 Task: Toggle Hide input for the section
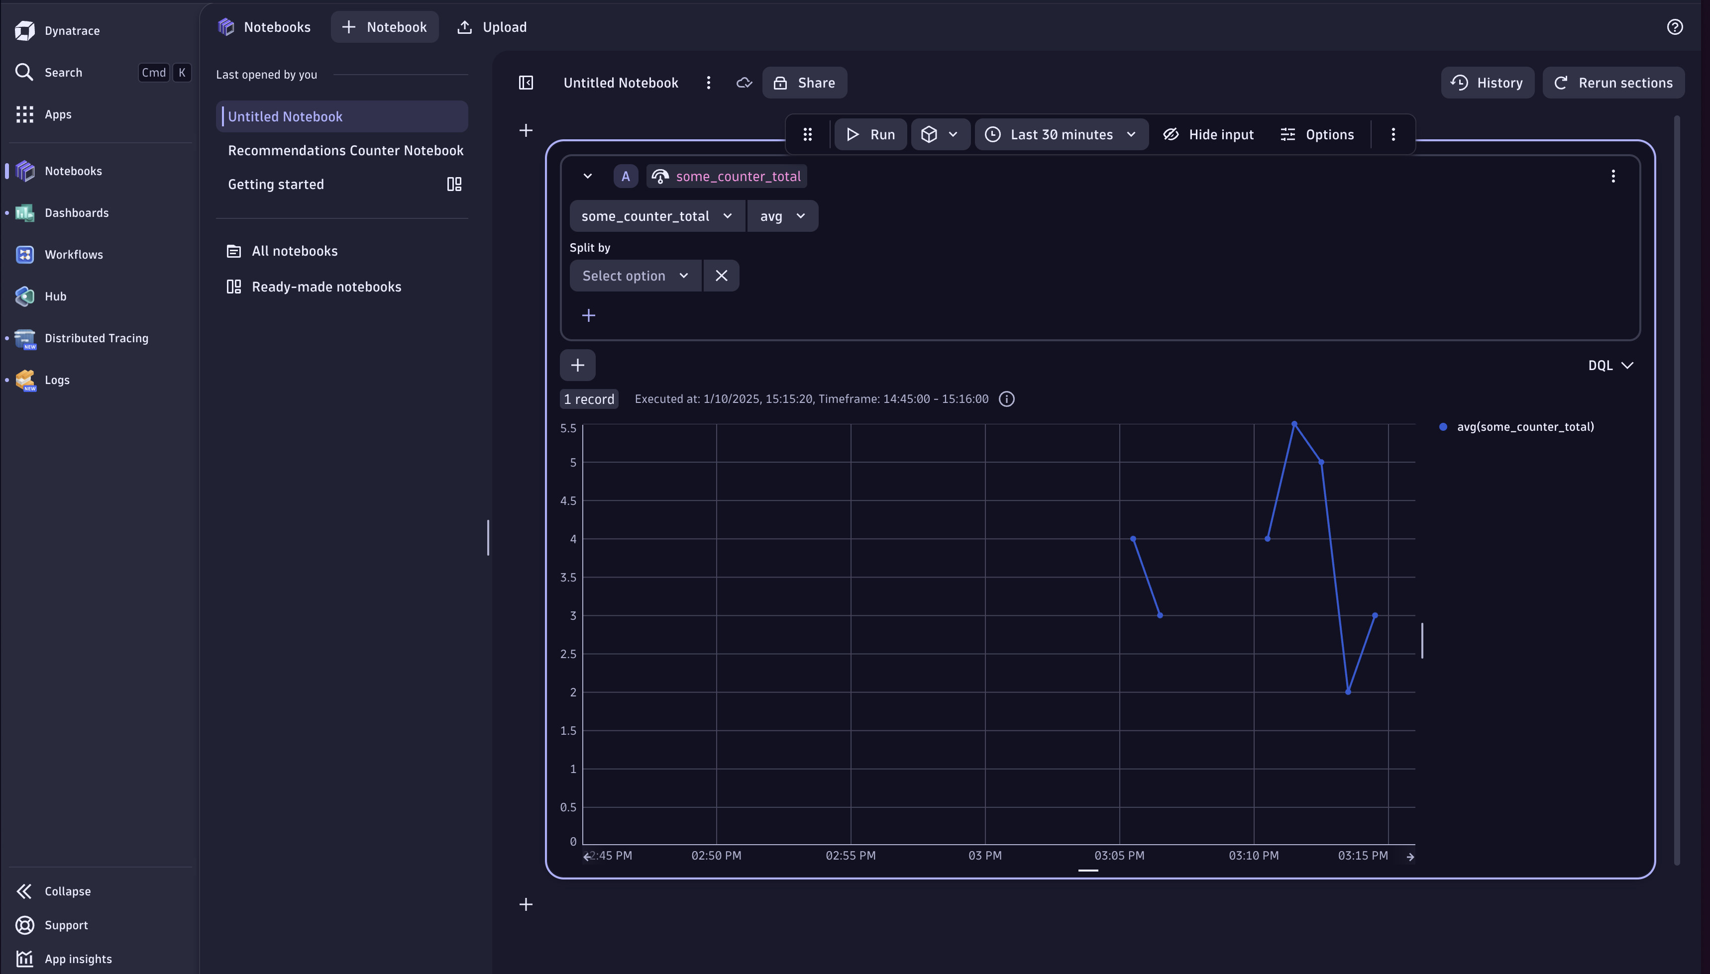(x=1208, y=134)
